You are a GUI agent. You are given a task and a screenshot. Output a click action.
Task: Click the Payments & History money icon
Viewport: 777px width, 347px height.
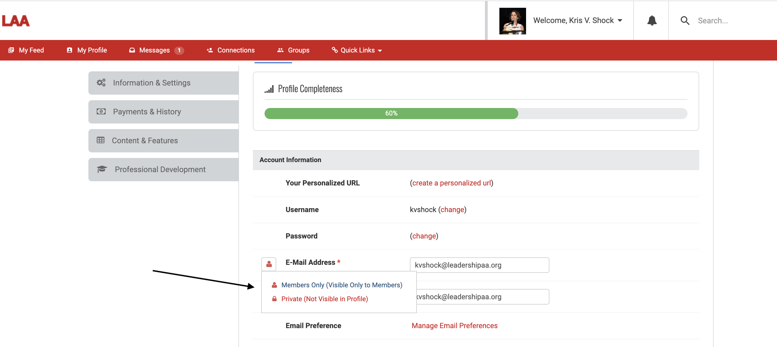coord(101,111)
